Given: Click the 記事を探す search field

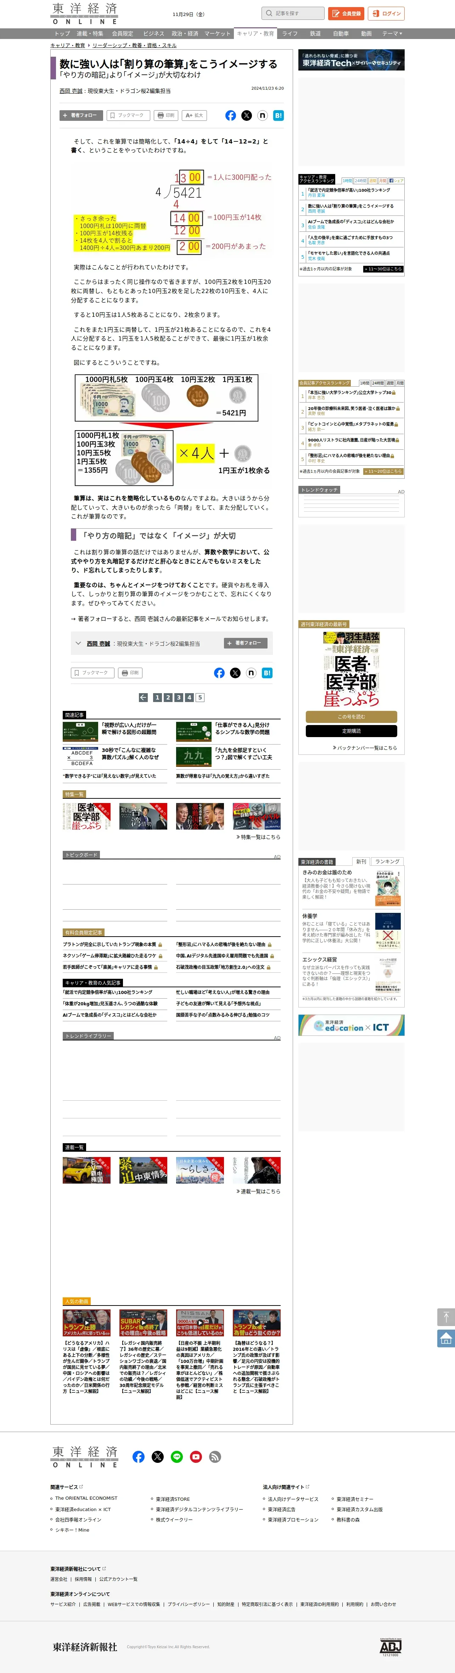Looking at the screenshot, I should [x=293, y=13].
